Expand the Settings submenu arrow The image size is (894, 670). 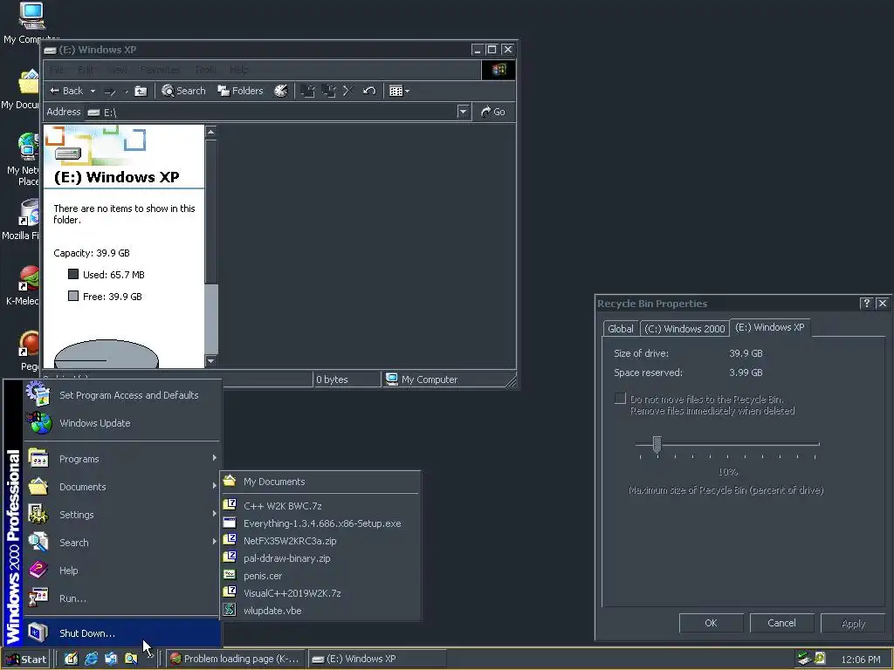[215, 514]
